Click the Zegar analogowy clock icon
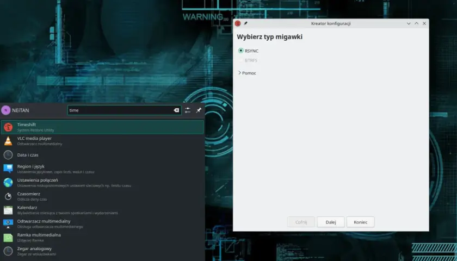The width and height of the screenshot is (457, 261). (x=8, y=251)
